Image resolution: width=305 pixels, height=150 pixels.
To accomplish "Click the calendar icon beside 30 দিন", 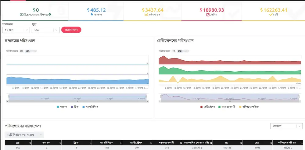I will point(208,14).
